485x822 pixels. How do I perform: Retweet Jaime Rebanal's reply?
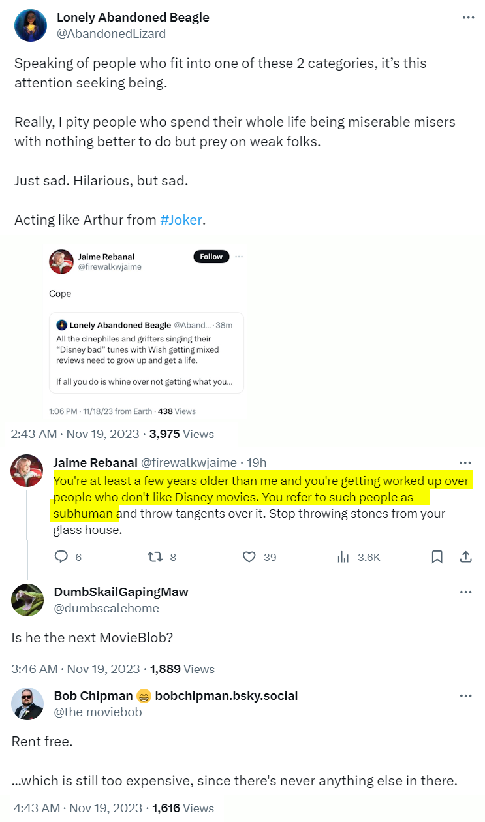click(155, 557)
